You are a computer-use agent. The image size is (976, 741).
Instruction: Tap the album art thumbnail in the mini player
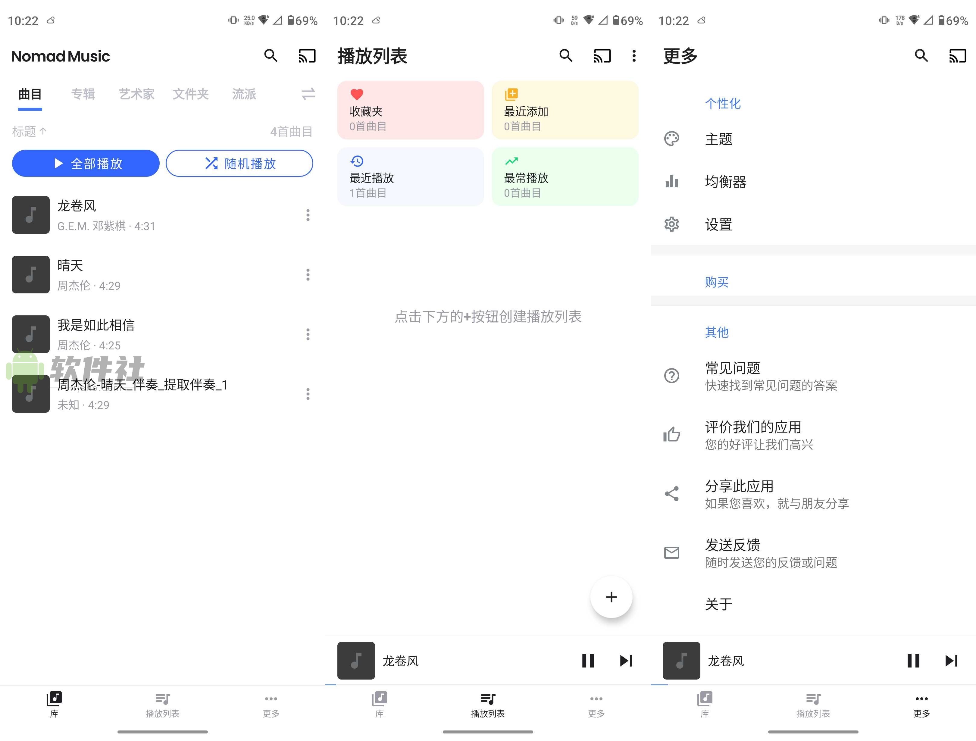pyautogui.click(x=356, y=661)
